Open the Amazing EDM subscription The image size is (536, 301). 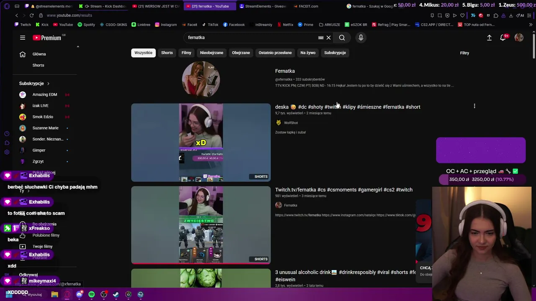click(x=45, y=94)
